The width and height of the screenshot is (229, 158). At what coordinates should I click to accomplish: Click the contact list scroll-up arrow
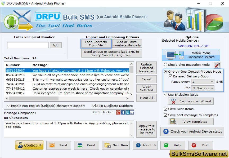[x=131, y=64]
